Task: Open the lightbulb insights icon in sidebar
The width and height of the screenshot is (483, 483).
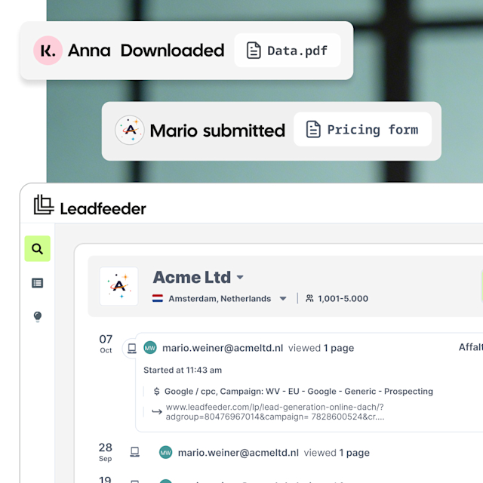Action: coord(38,317)
